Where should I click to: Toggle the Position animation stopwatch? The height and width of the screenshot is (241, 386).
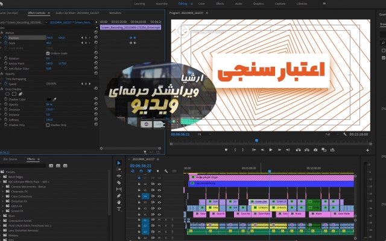(x=5, y=37)
